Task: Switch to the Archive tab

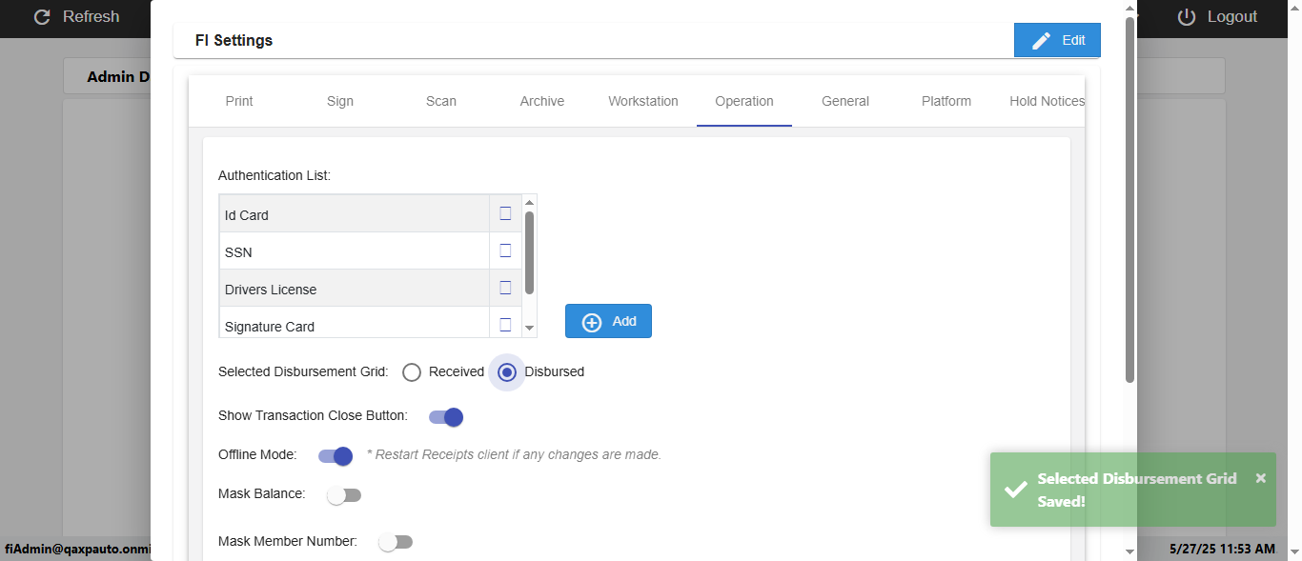Action: 542,101
